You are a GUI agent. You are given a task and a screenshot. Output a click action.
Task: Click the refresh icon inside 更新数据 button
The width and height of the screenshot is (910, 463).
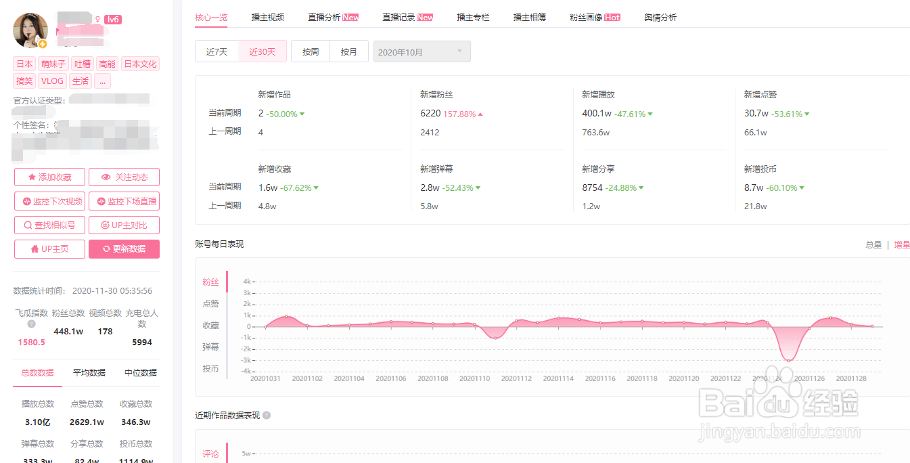coord(106,248)
